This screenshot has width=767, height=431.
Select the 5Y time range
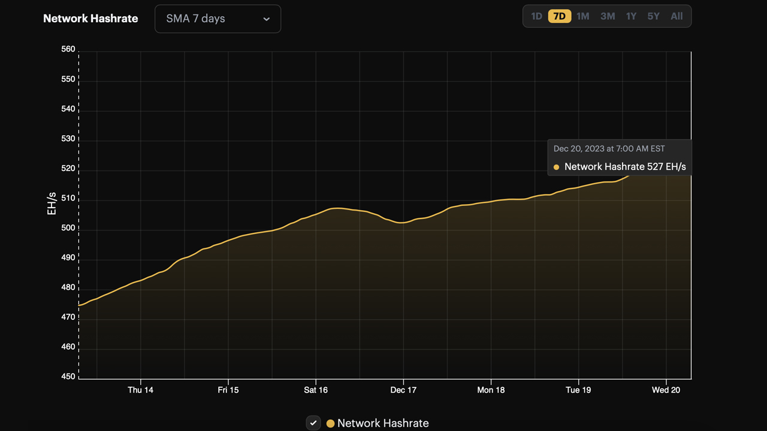[x=653, y=16]
